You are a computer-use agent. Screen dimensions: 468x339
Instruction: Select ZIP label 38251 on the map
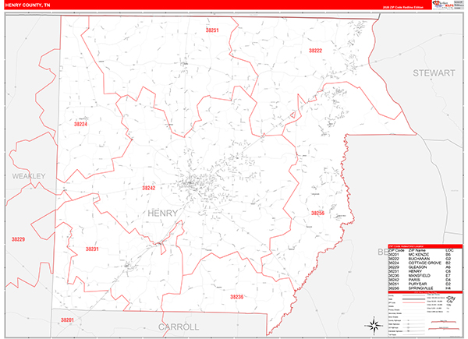pyautogui.click(x=212, y=30)
